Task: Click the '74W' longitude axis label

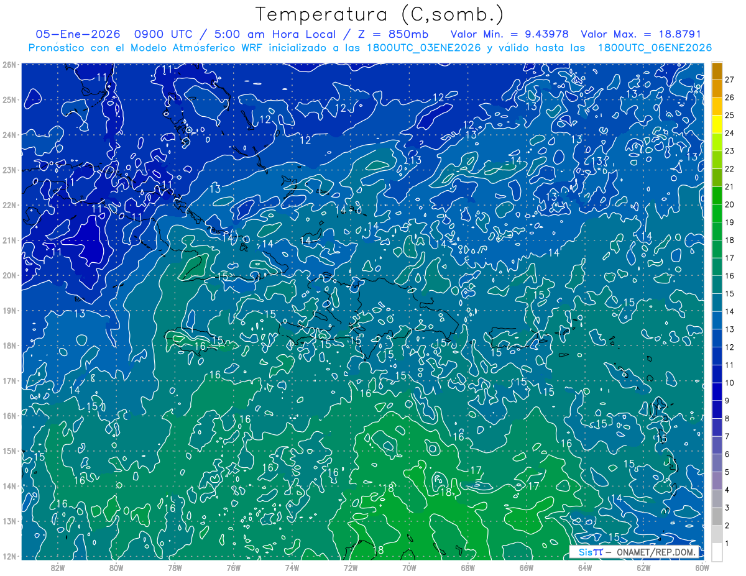Action: pos(292,567)
